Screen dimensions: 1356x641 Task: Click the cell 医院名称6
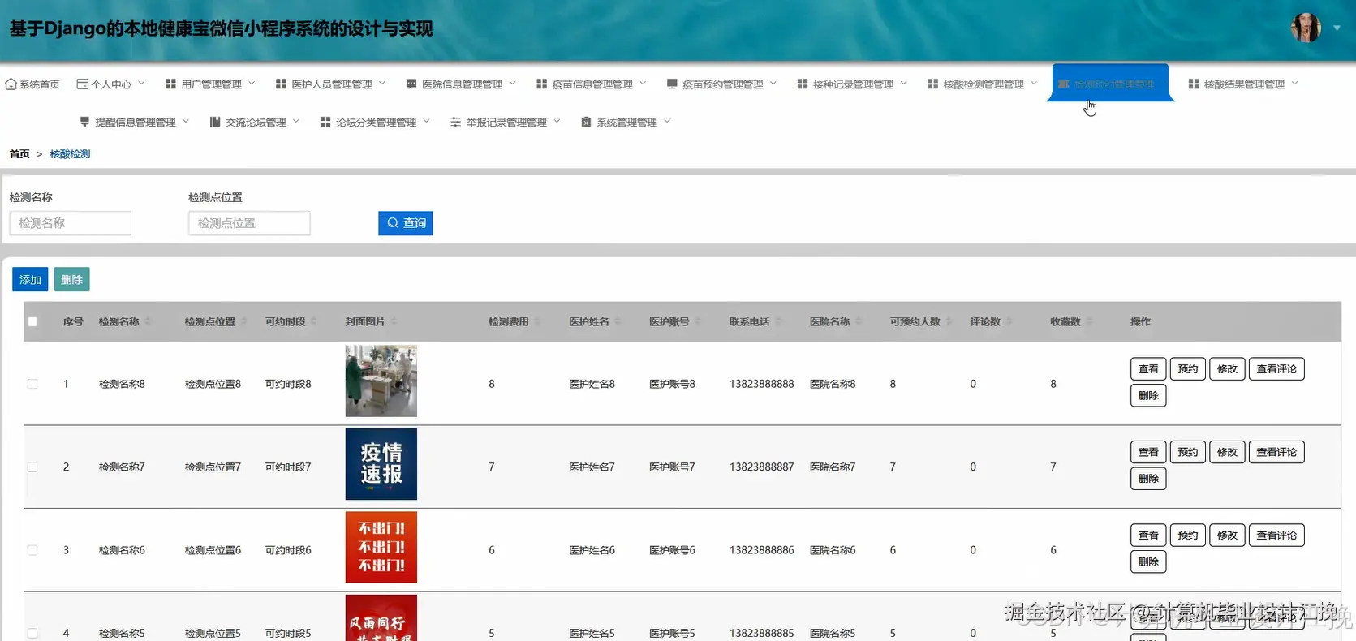pyautogui.click(x=833, y=550)
